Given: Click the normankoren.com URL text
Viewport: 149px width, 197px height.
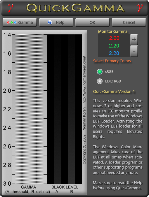Looking at the screenshot, I should point(84,80).
